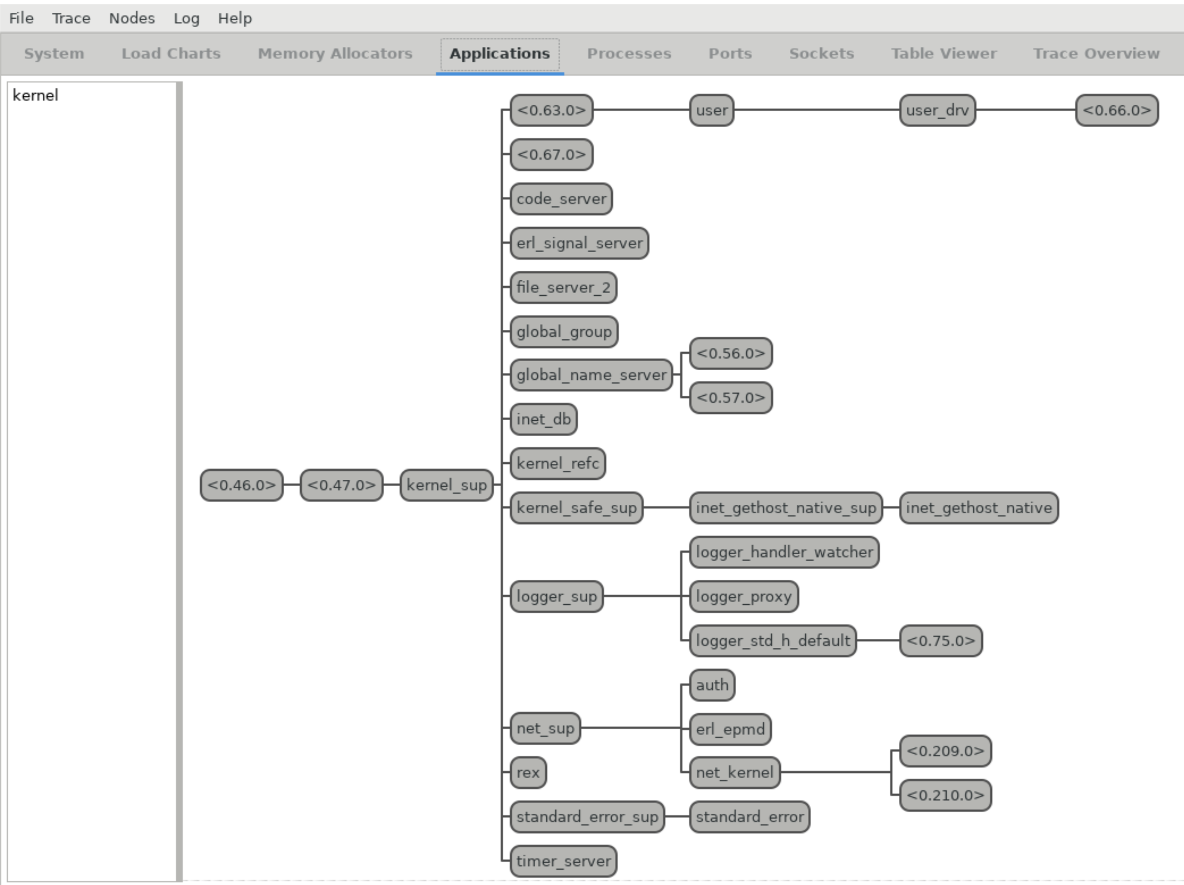
Task: Select the file_server_2 node
Action: pos(563,288)
